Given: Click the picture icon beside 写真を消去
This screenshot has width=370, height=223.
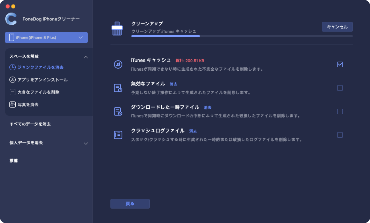Looking at the screenshot, I should tap(13, 105).
